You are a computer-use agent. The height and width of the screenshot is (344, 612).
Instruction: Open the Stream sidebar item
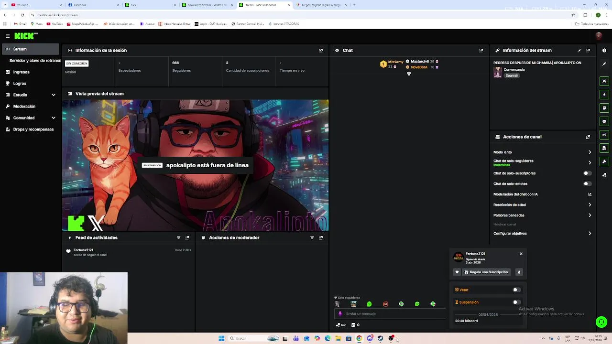[x=31, y=49]
